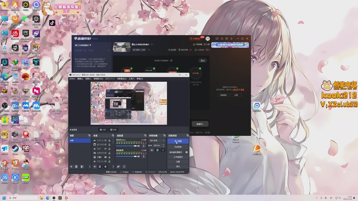Open mixer dock menu dots beside gears
Image resolution: width=358 pixels, height=201 pixels.
click(x=124, y=167)
